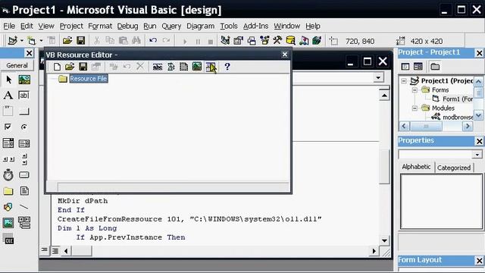Open the Add Form dropdown arrow
Screen dimensions: 485x273
(41, 40)
